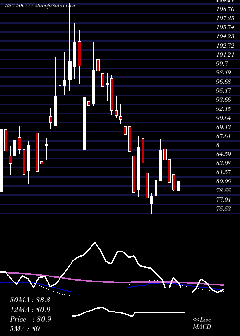Select the 98.19 price level label
The height and width of the screenshot is (336, 240).
pyautogui.click(x=224, y=72)
